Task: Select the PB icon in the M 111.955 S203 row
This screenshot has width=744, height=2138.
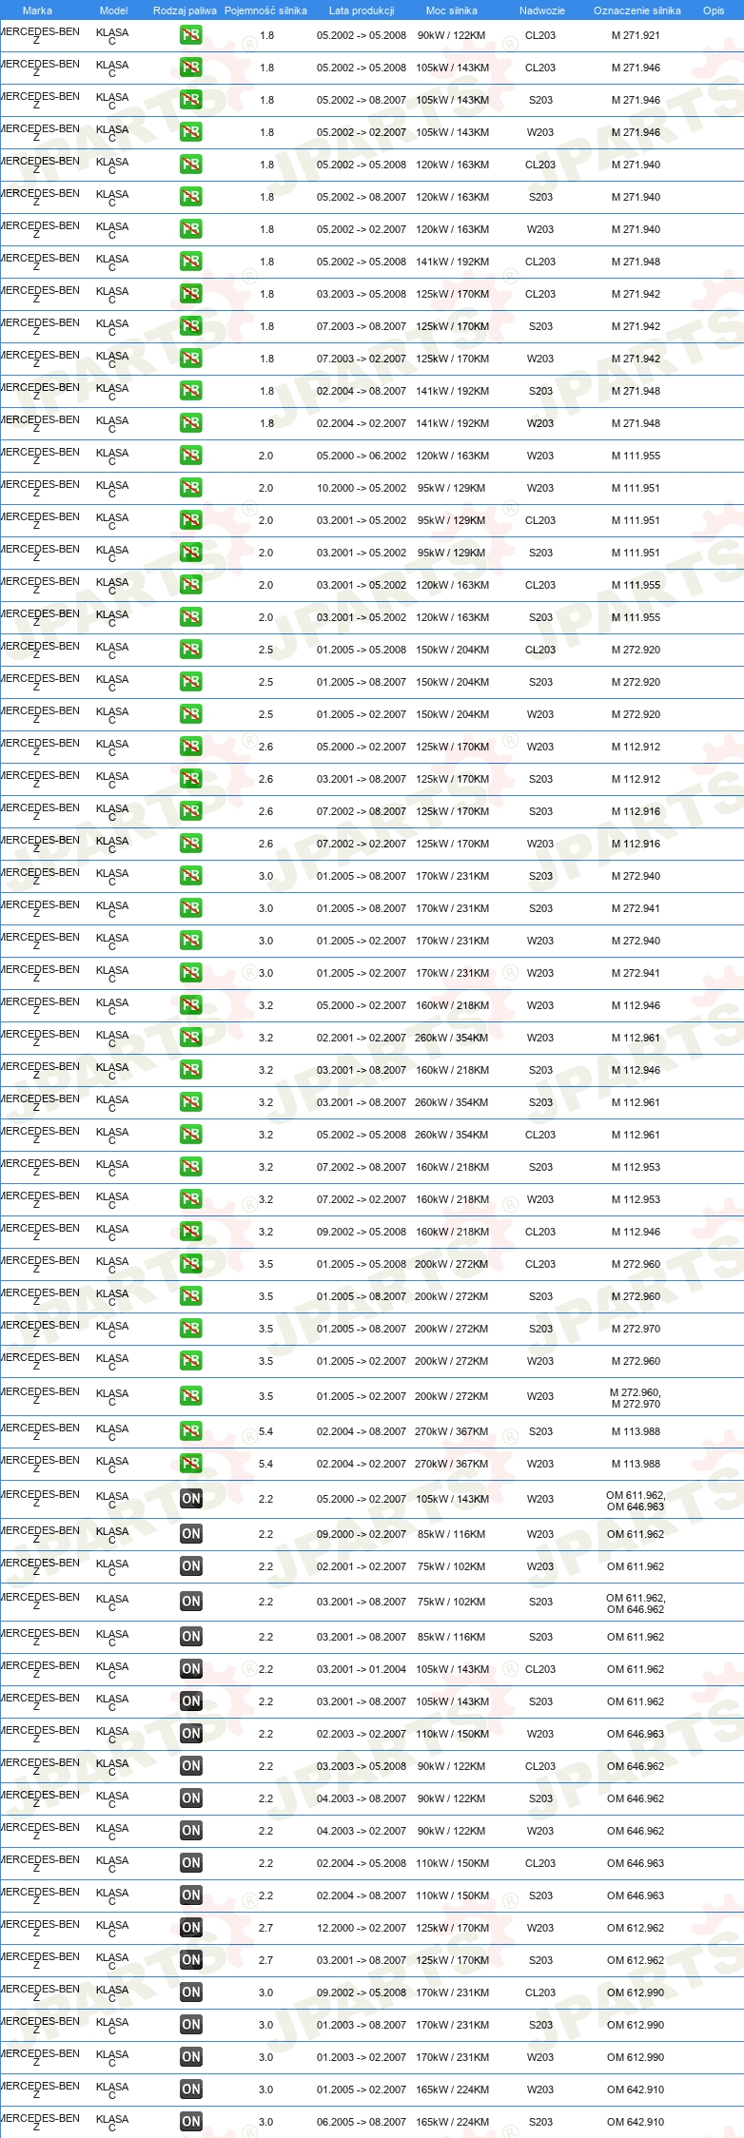Action: coord(191,617)
